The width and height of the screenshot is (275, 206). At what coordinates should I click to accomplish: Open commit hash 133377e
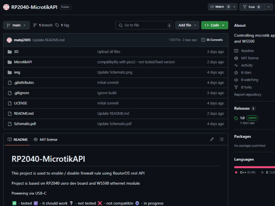[175, 40]
